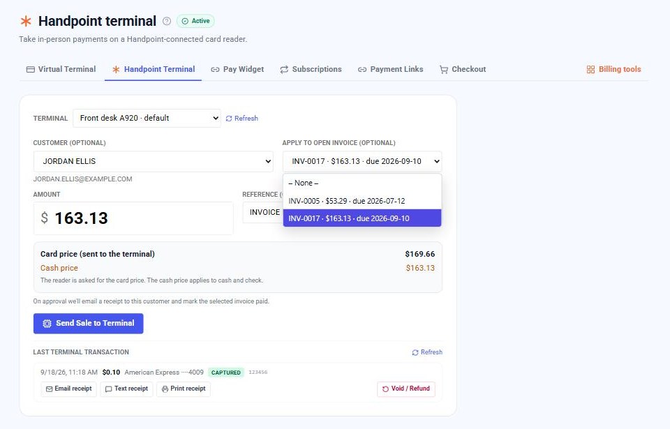Switch to the Pay Widget tab

click(237, 69)
